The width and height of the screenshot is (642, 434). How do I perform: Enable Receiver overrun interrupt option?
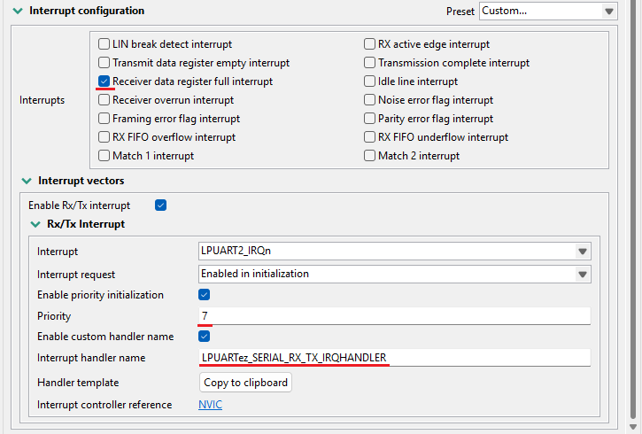pos(104,100)
